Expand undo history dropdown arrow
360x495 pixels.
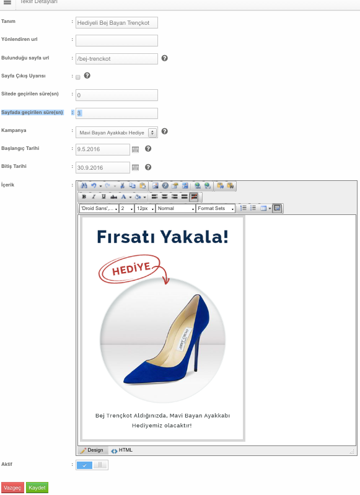100,186
